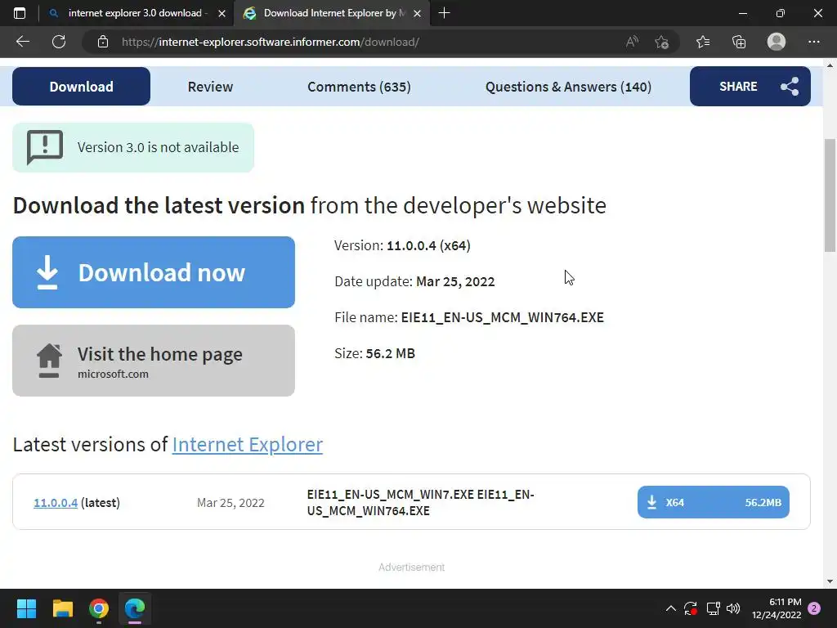Click the download arrow icon on Download now

[47, 272]
